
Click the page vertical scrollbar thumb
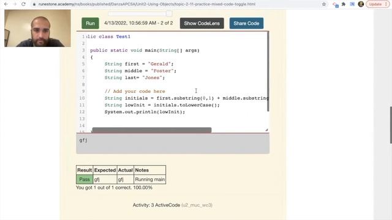point(391,125)
